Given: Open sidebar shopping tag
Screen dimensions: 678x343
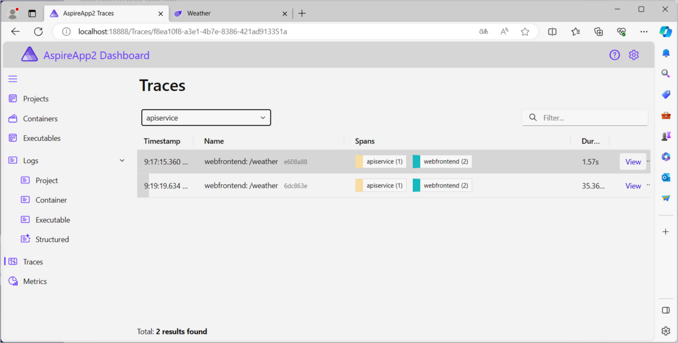Looking at the screenshot, I should (x=666, y=94).
